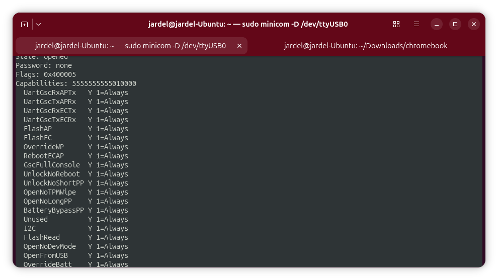Expand the new tab profile dropdown arrow
The height and width of the screenshot is (280, 498).
(38, 24)
